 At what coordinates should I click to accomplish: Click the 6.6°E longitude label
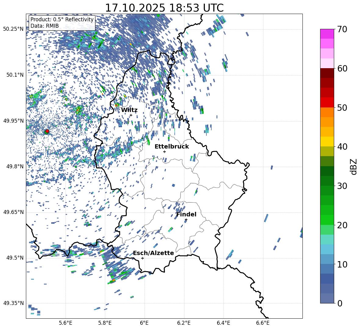tap(263, 323)
